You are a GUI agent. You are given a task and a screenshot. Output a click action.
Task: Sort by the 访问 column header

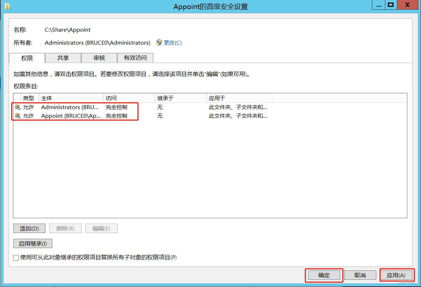[x=129, y=98]
